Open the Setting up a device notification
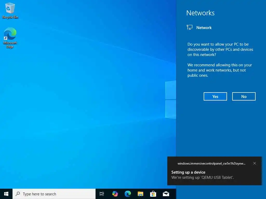This screenshot has width=266, height=199. [214, 171]
